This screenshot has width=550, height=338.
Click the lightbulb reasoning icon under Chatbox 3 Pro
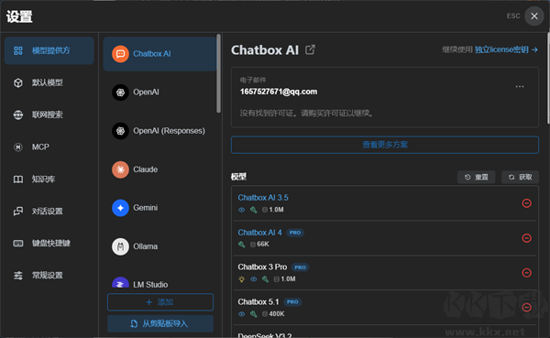tap(241, 279)
